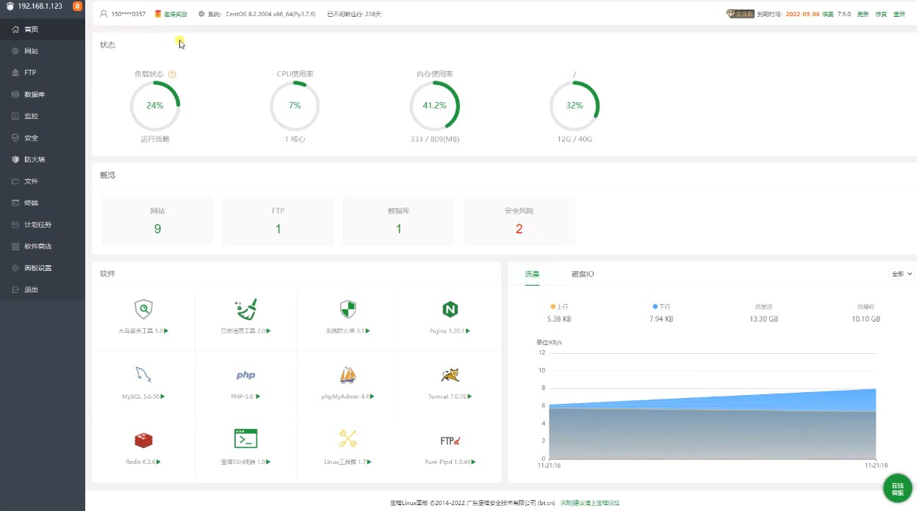Image resolution: width=917 pixels, height=511 pixels.
Task: Open 软件商店 from the sidebar menu
Action: point(37,247)
